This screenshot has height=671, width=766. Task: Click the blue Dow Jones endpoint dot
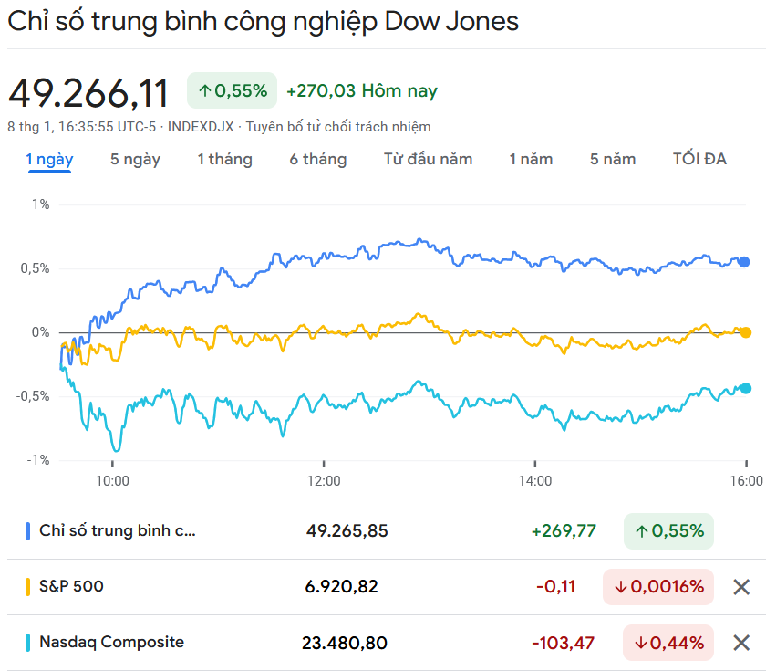coord(744,262)
